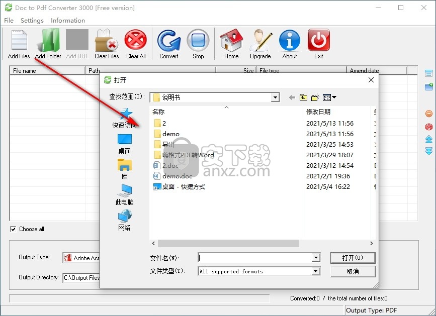Viewport: 436px width, 316px height.
Task: Click the Amend date column header
Action: coord(377,70)
